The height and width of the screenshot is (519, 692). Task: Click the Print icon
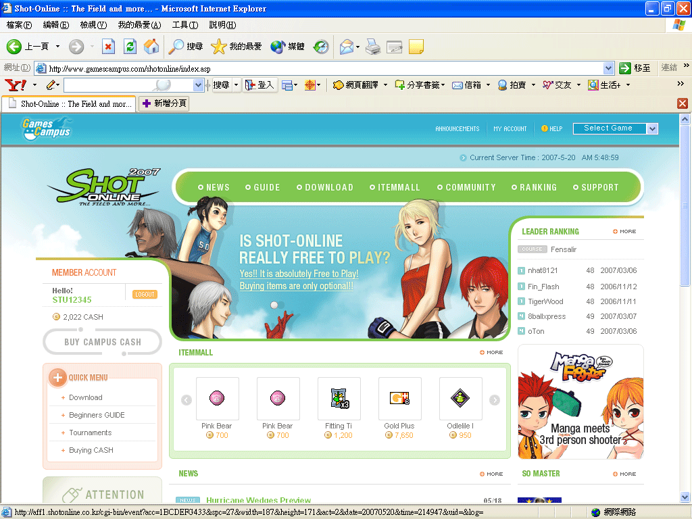[x=373, y=47]
